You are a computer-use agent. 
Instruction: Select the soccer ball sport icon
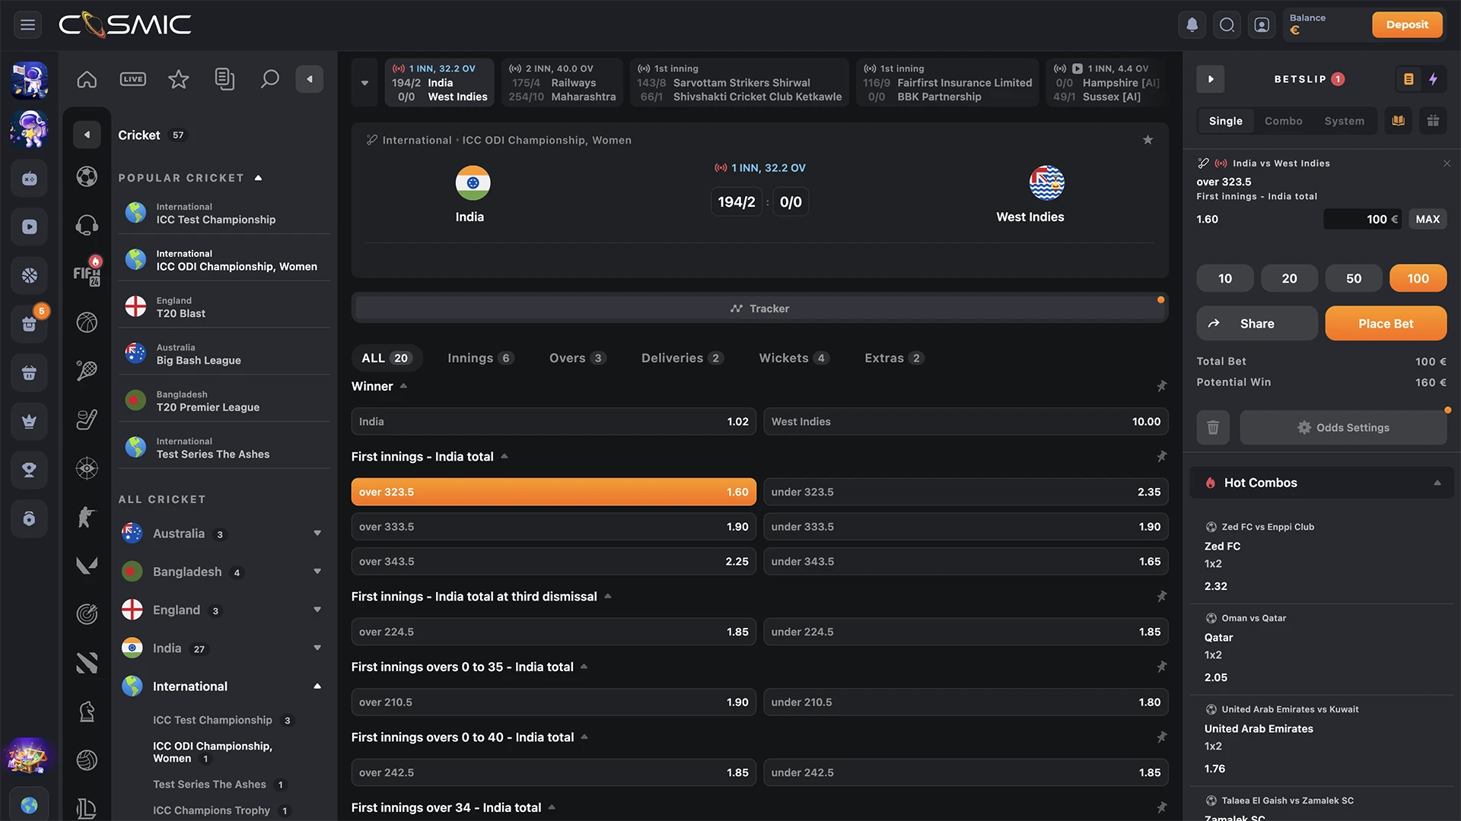[x=87, y=176]
